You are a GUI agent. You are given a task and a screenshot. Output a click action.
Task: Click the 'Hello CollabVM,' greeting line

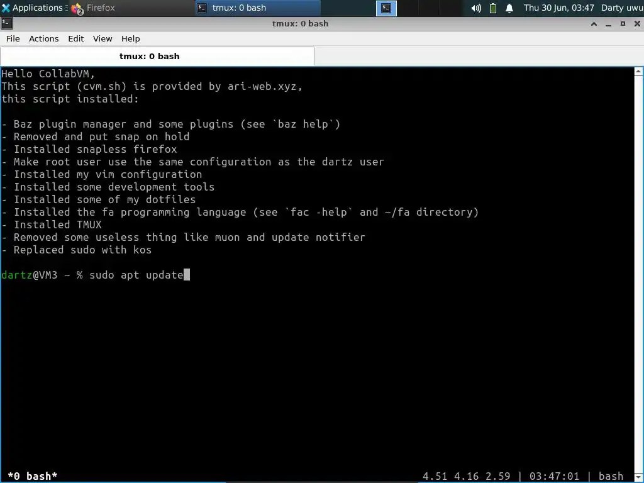[48, 74]
